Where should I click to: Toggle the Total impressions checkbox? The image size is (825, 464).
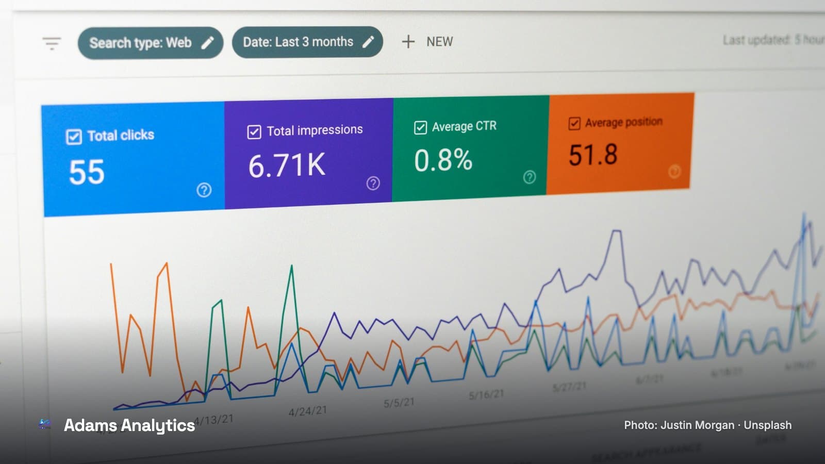tap(254, 132)
